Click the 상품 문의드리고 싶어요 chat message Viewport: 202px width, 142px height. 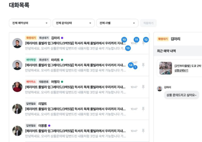pyautogui.click(x=181, y=95)
